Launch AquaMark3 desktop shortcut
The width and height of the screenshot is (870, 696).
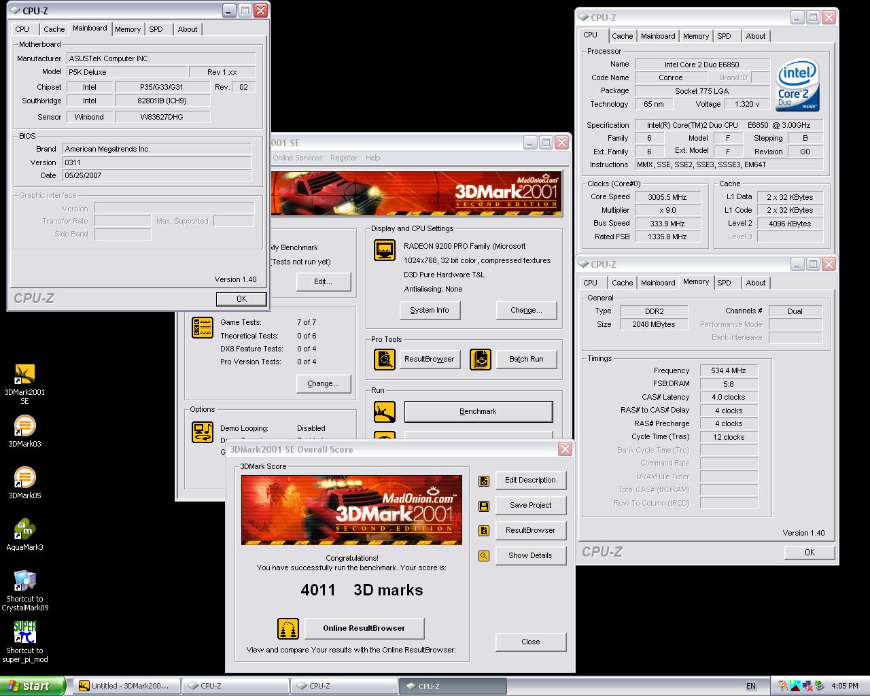(24, 534)
